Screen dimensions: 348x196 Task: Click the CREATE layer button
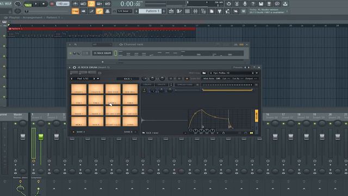pos(147,85)
